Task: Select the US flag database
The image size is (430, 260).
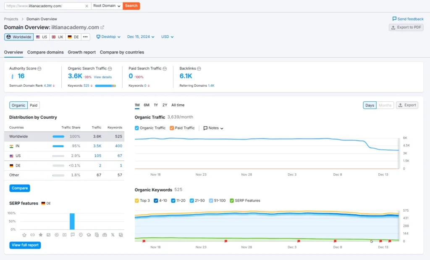Action: [42, 37]
